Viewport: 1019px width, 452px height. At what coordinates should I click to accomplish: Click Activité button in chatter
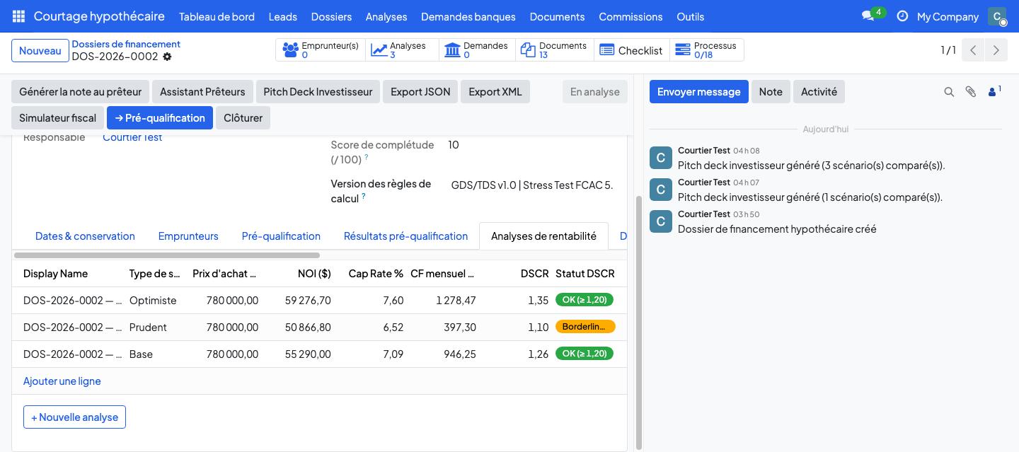(819, 92)
